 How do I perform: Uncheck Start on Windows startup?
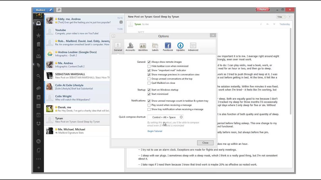[x=149, y=90]
